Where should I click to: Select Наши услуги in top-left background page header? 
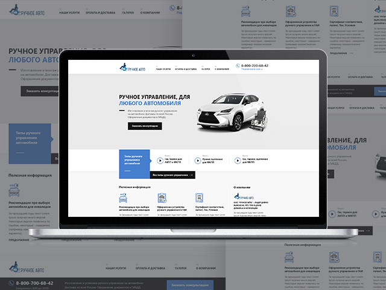click(x=69, y=13)
